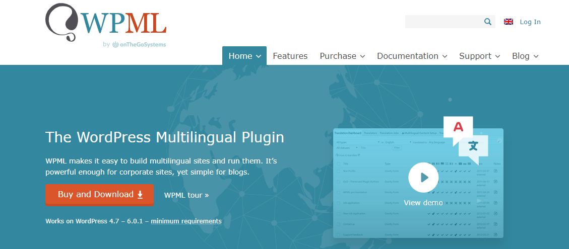This screenshot has width=569, height=249.
Task: Click the View demo label
Action: (x=423, y=203)
